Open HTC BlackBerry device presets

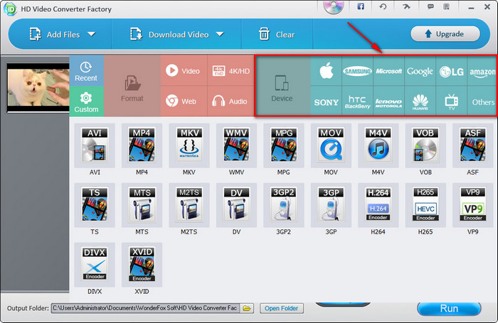[x=358, y=101]
